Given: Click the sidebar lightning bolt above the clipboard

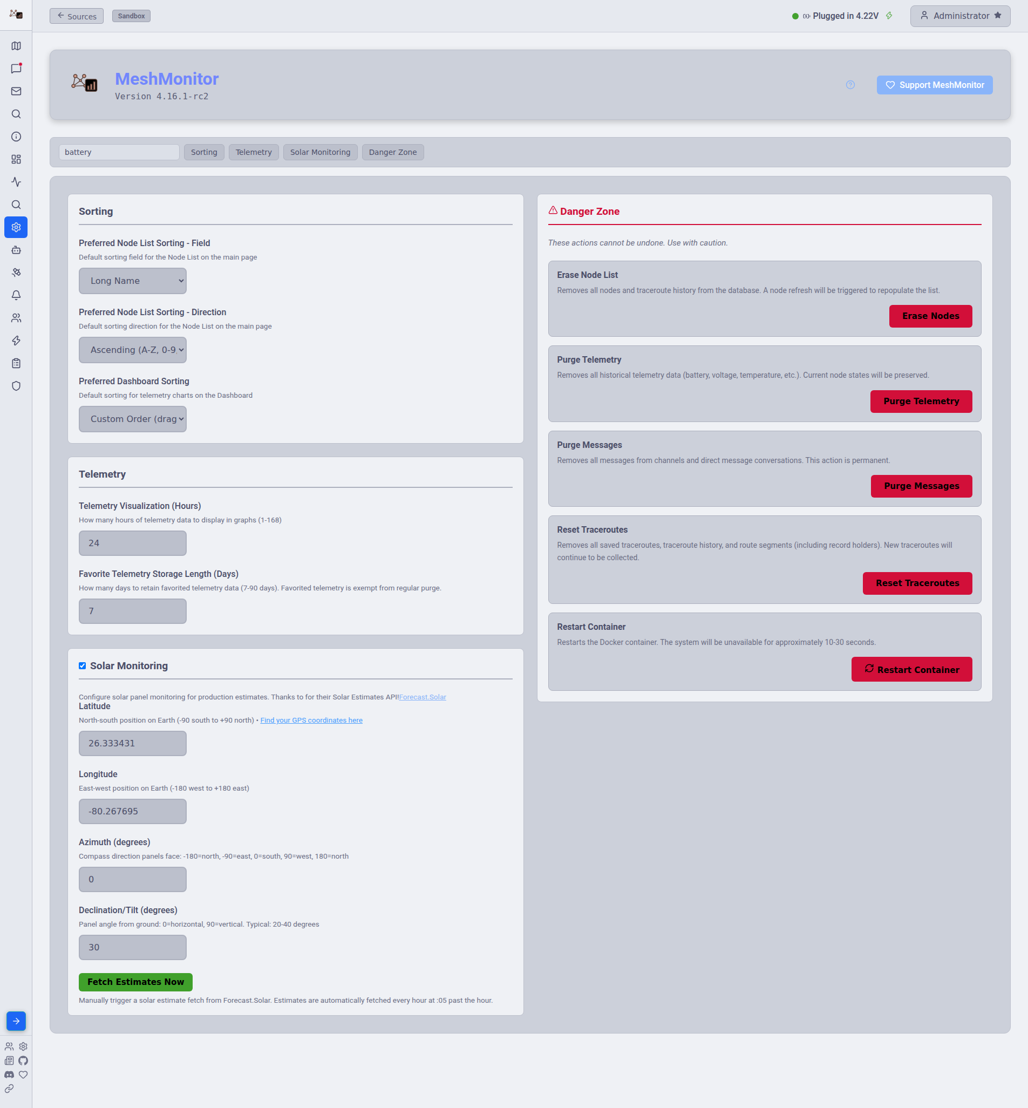Looking at the screenshot, I should point(16,341).
